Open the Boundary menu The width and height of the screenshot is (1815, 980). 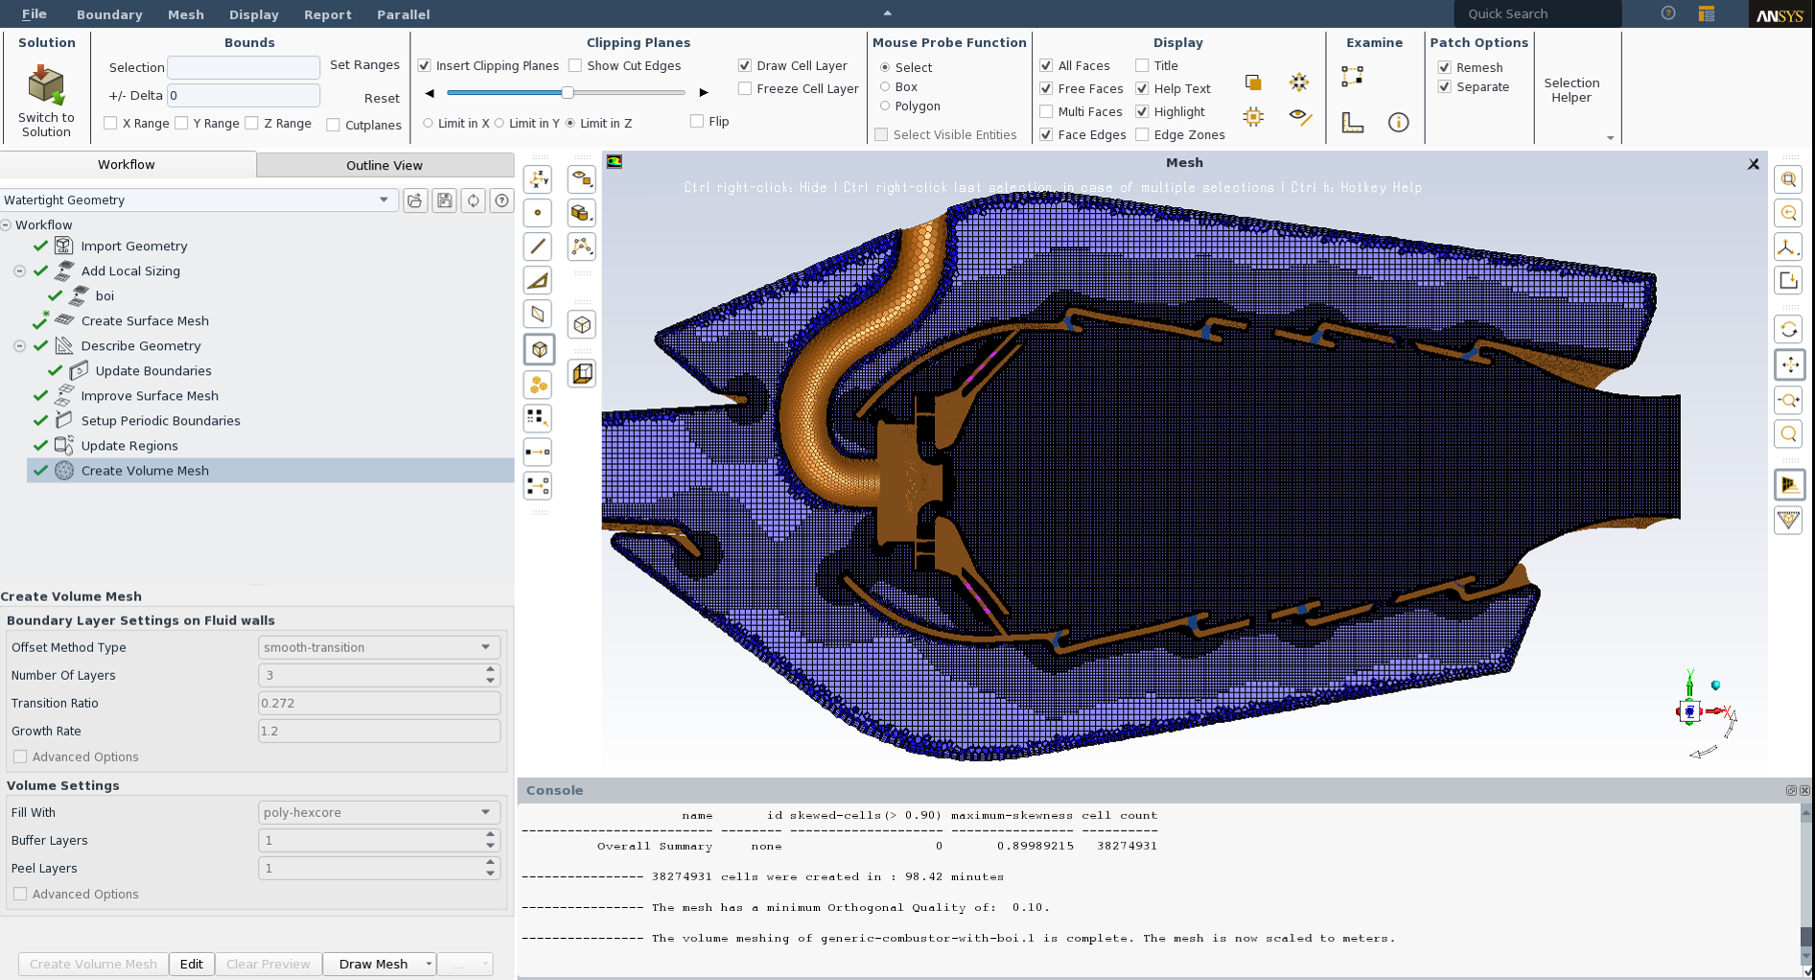pos(109,14)
